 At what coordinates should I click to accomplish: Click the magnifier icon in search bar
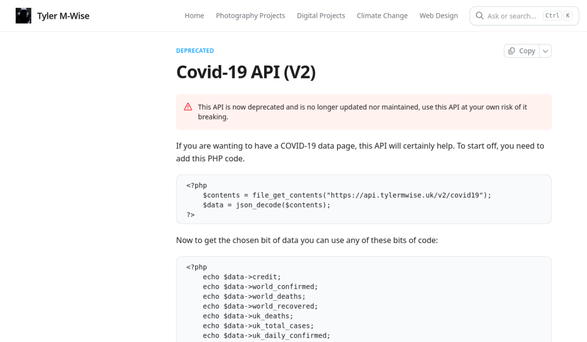coord(480,16)
